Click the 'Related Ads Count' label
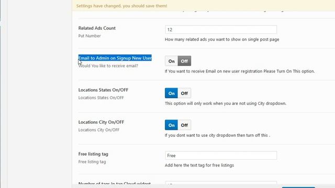 point(97,28)
